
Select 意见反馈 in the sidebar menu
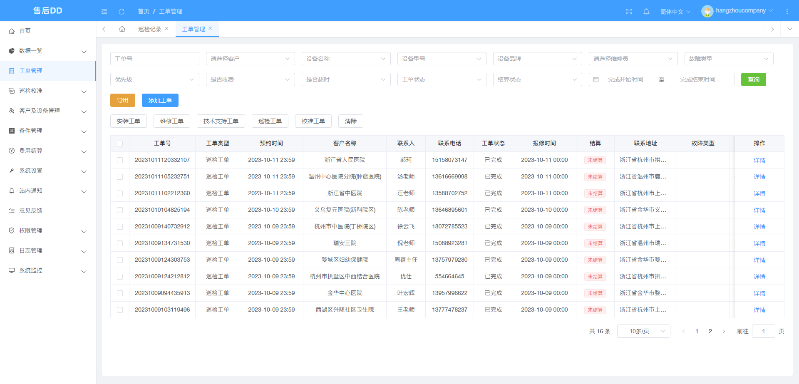(30, 210)
